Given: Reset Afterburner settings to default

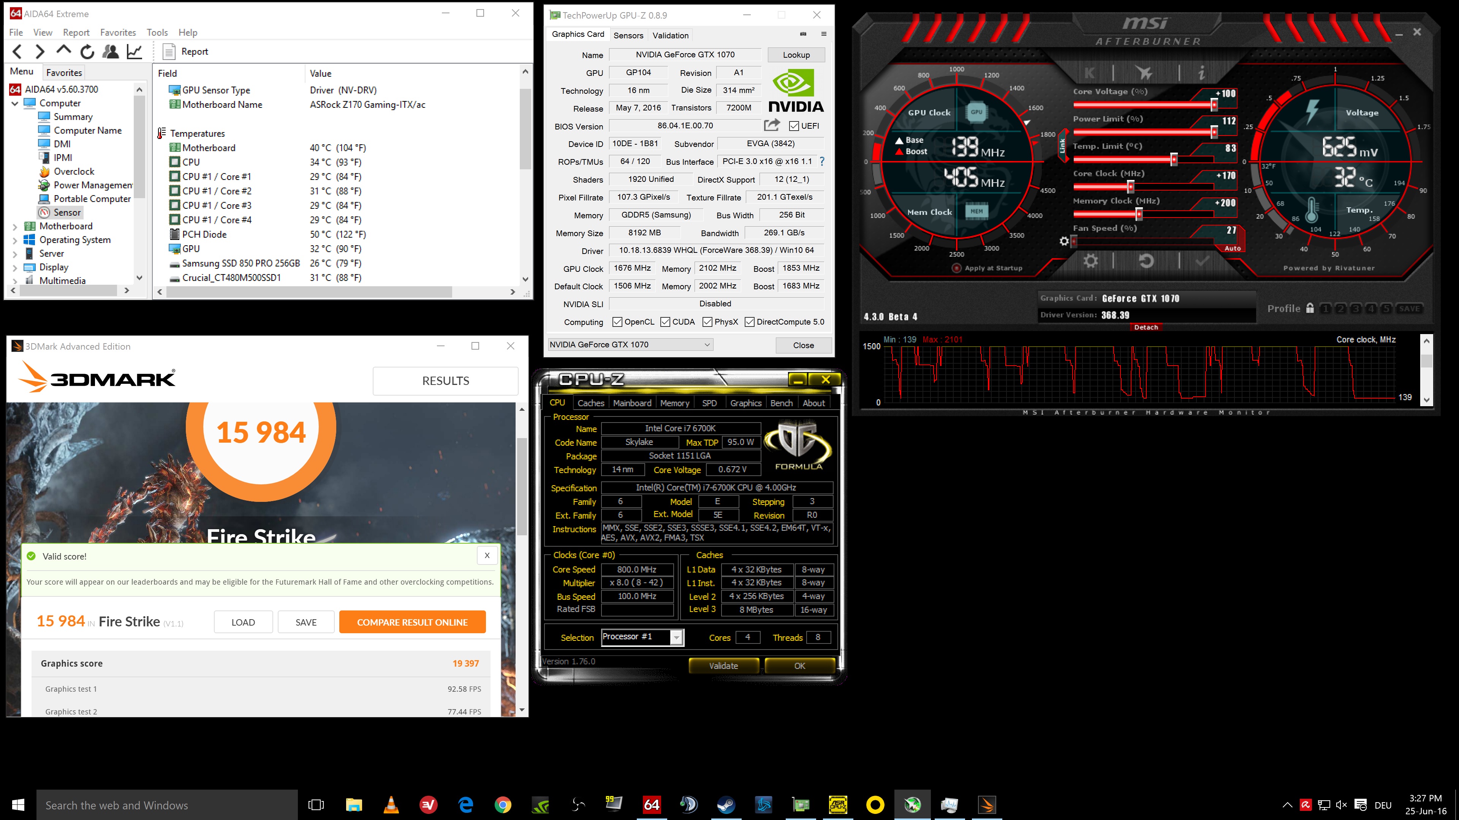Looking at the screenshot, I should 1146,261.
